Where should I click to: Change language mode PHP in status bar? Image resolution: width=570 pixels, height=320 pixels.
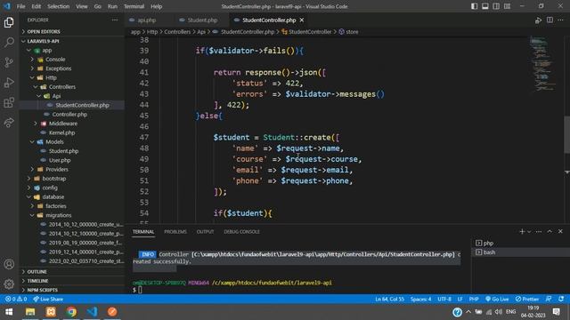[x=473, y=299]
